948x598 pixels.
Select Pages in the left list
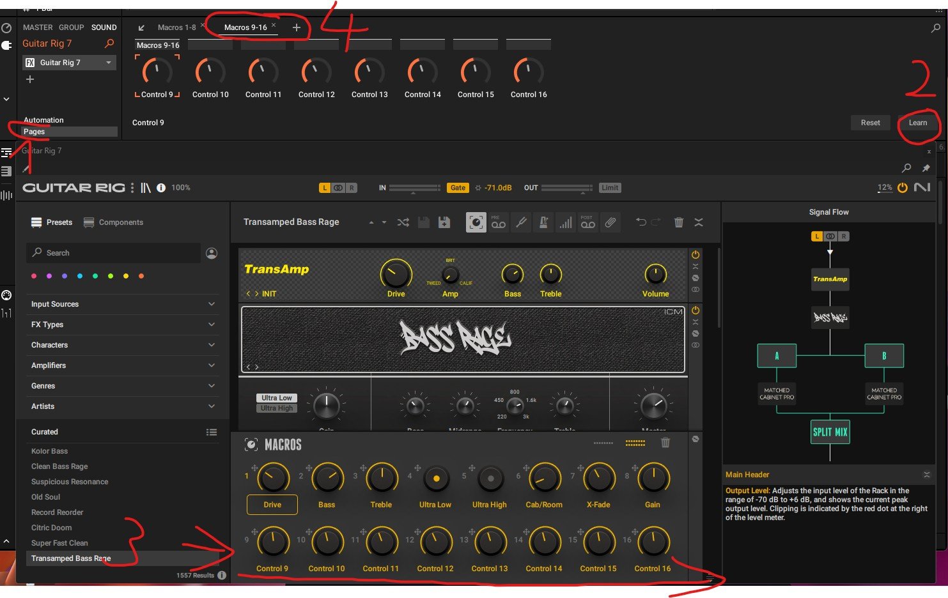[68, 132]
